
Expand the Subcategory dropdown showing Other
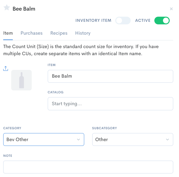(133, 139)
